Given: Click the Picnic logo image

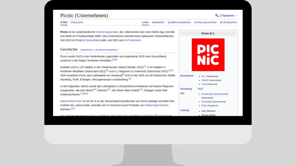Looking at the screenshot, I should 208,55.
